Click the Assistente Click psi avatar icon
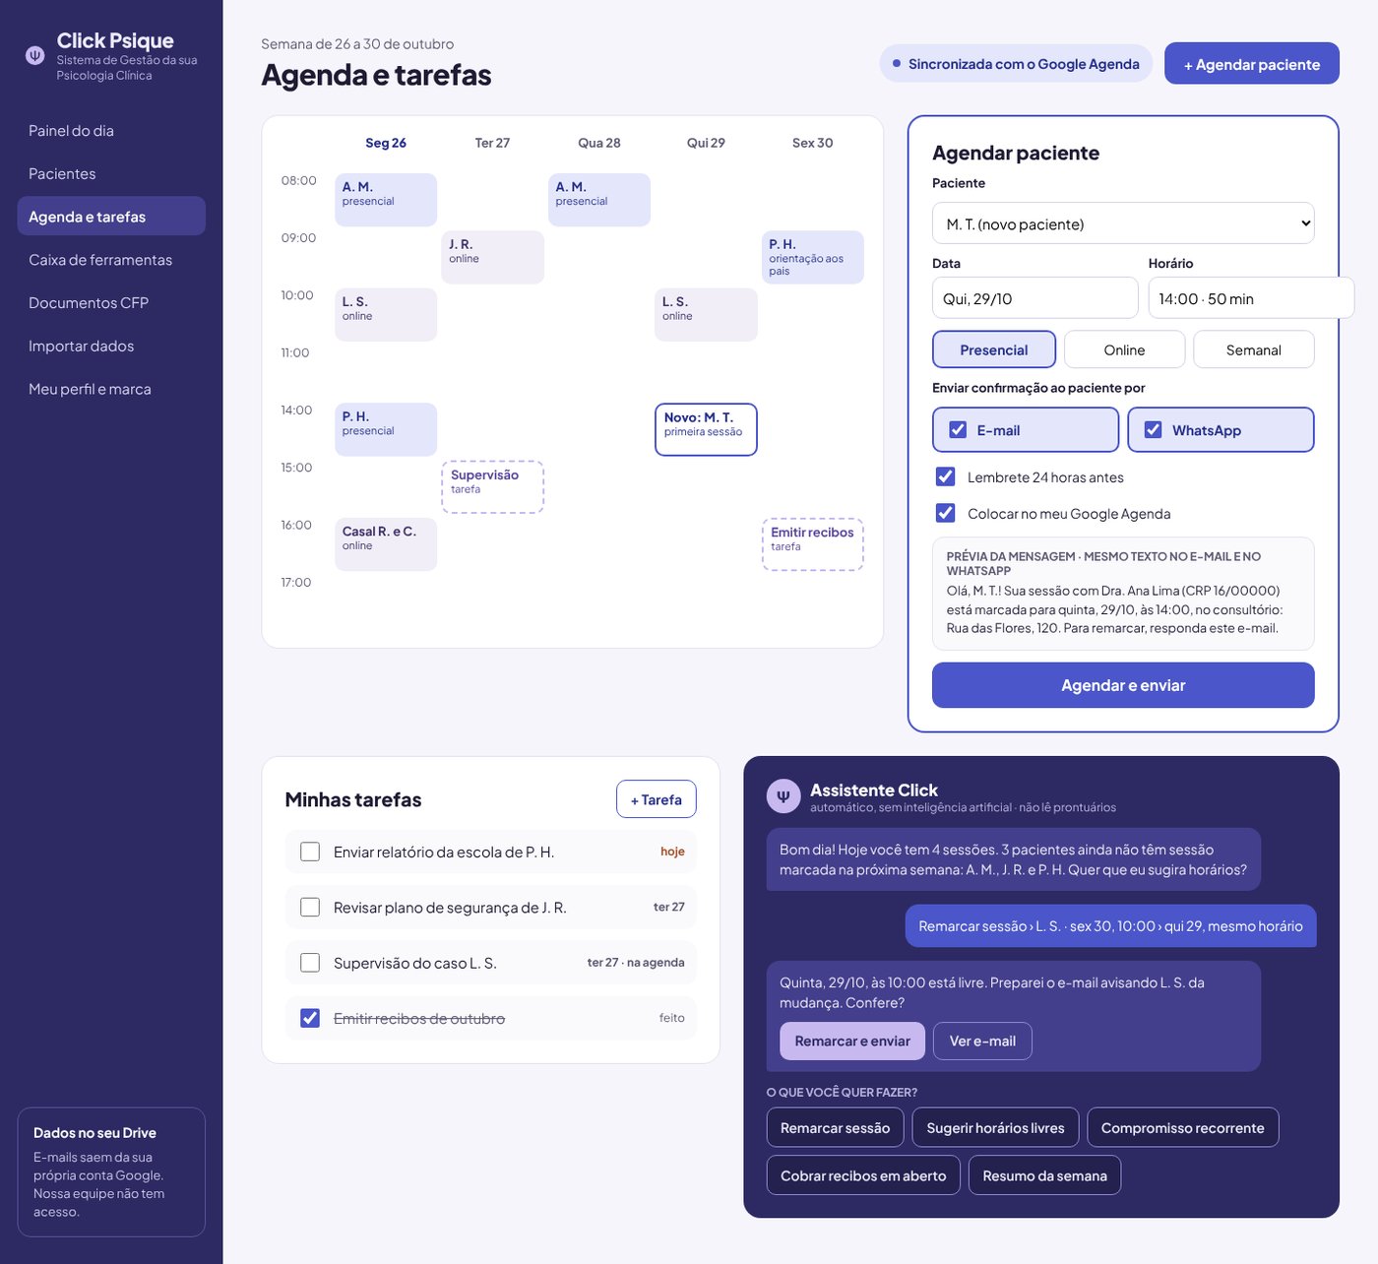Screen dimensions: 1378x1264 click(x=783, y=796)
